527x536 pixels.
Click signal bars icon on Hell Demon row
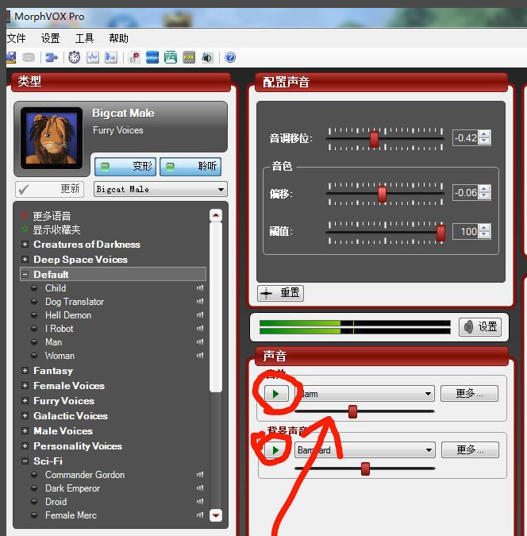click(200, 315)
